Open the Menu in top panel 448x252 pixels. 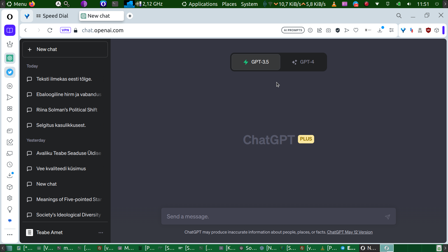point(17,4)
